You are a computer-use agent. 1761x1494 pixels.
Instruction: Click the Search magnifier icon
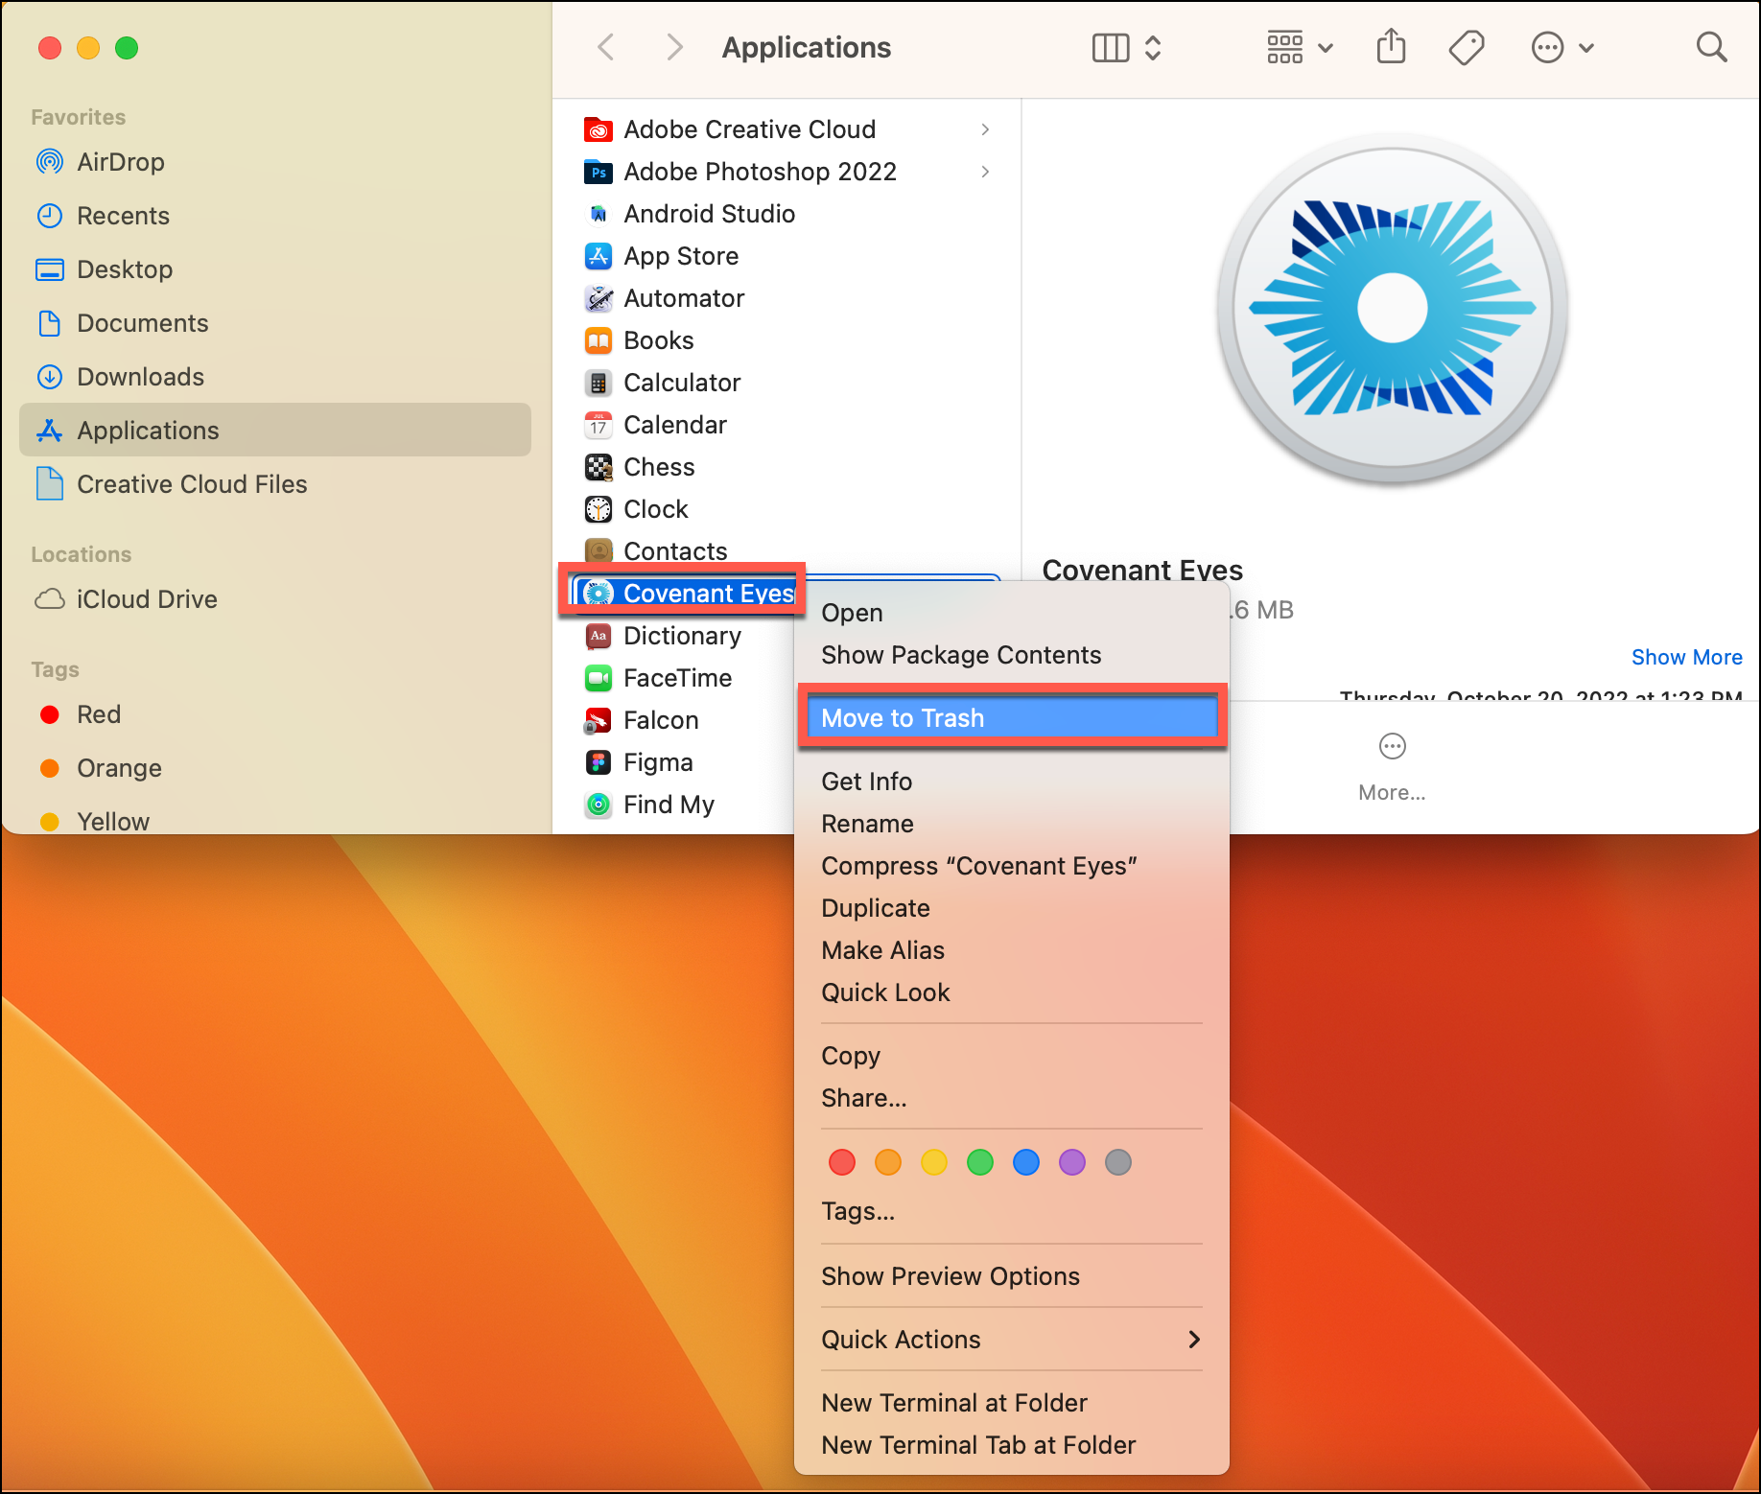1711,47
